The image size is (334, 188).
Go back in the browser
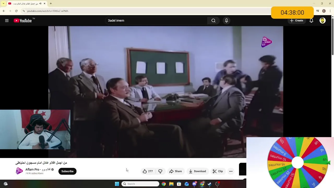pyautogui.click(x=4, y=11)
